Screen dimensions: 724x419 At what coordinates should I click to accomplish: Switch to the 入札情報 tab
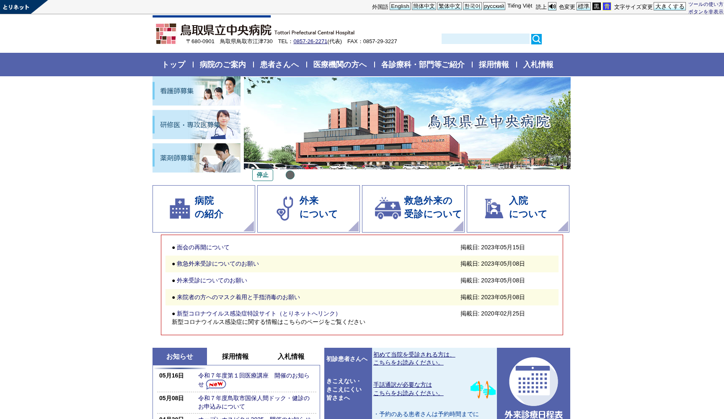pyautogui.click(x=292, y=356)
